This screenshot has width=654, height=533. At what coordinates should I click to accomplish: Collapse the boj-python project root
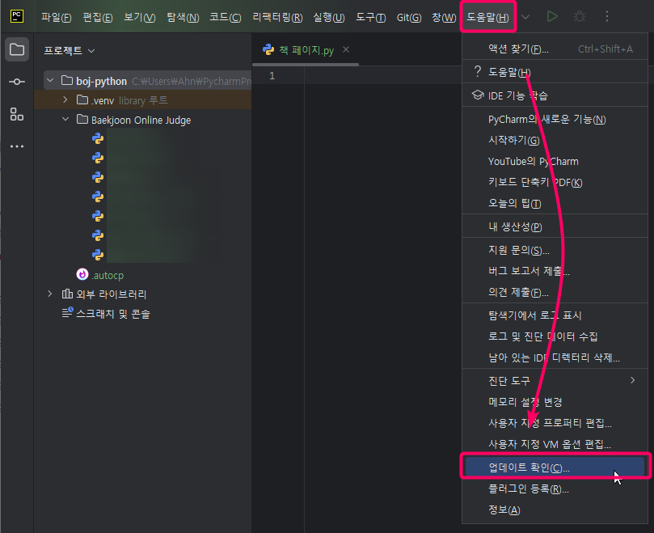point(50,80)
